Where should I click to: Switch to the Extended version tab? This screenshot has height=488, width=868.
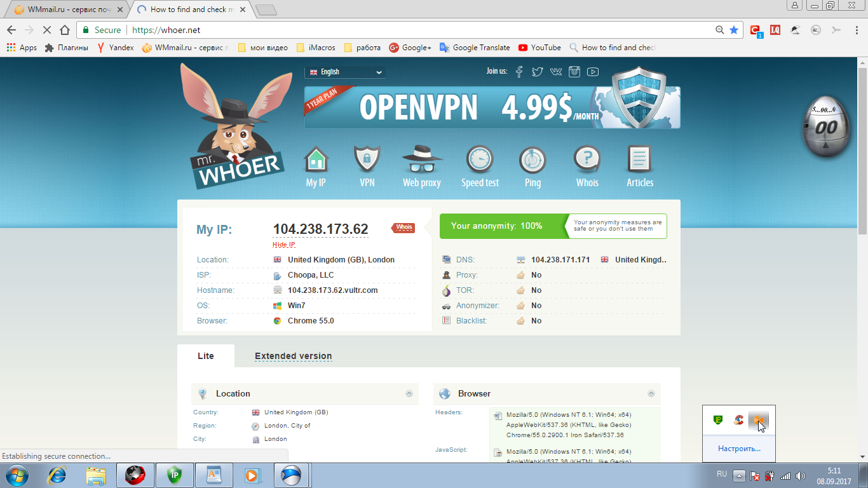[294, 356]
